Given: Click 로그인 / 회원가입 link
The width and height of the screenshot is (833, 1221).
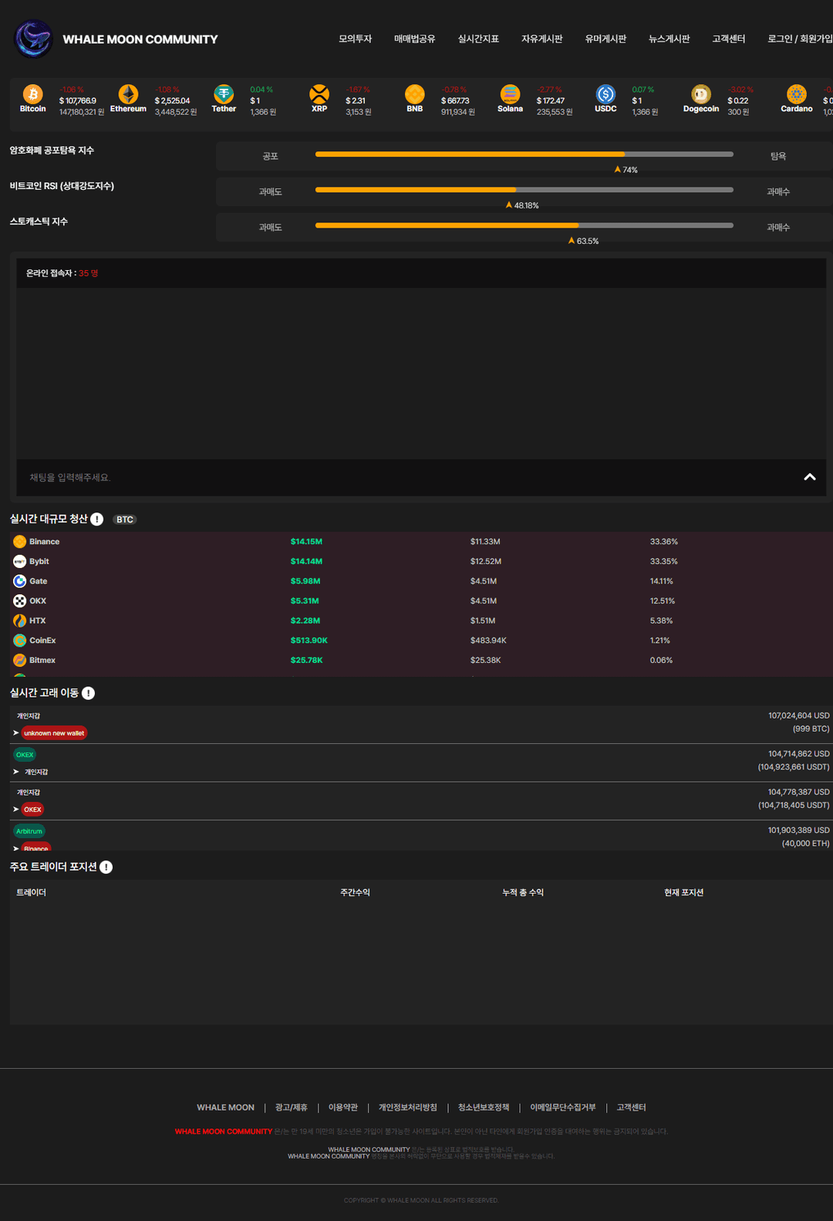Looking at the screenshot, I should pos(800,39).
